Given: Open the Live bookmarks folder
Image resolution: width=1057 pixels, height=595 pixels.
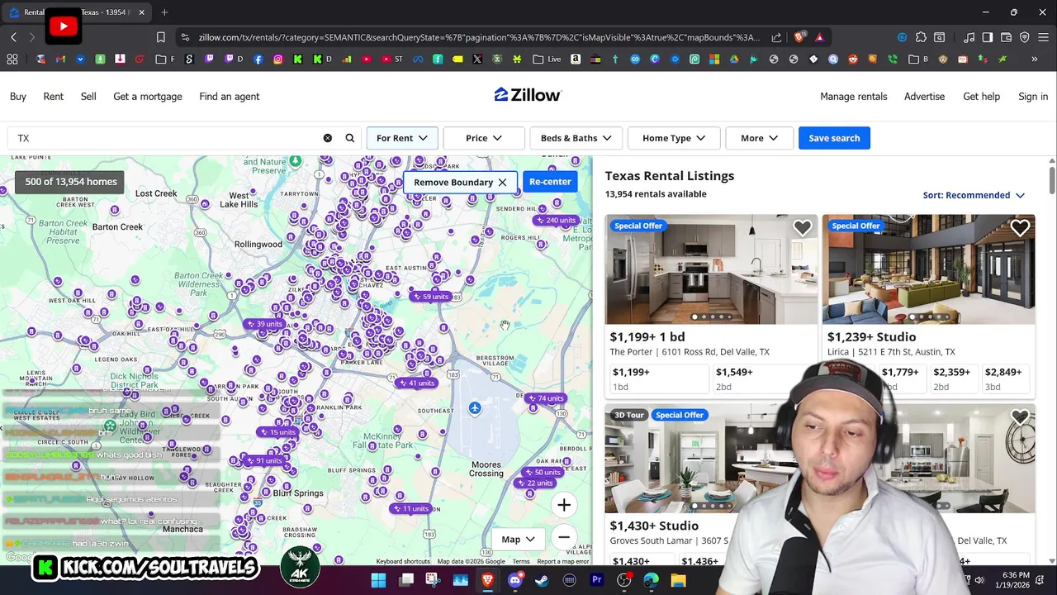Looking at the screenshot, I should pos(547,59).
